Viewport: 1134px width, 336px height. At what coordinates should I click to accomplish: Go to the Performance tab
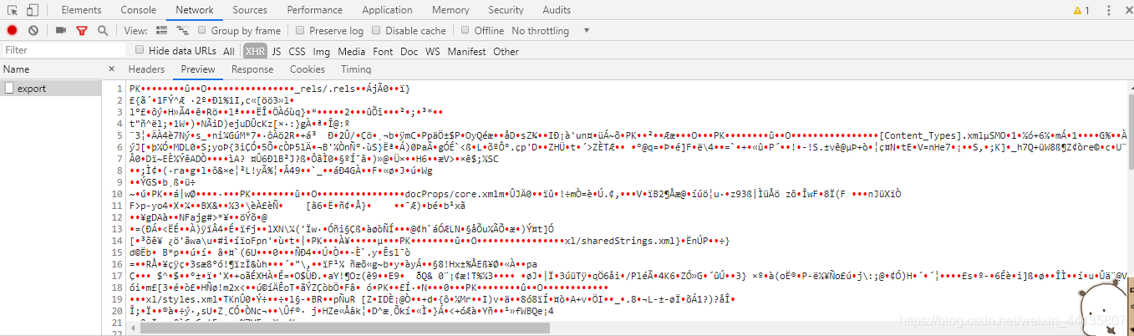click(314, 10)
